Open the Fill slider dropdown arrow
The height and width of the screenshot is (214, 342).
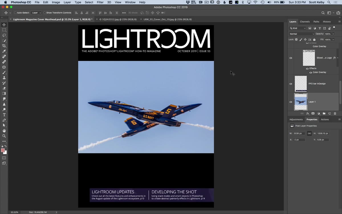click(333, 40)
